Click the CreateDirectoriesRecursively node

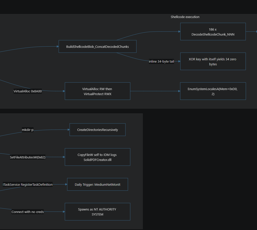[x=98, y=130]
